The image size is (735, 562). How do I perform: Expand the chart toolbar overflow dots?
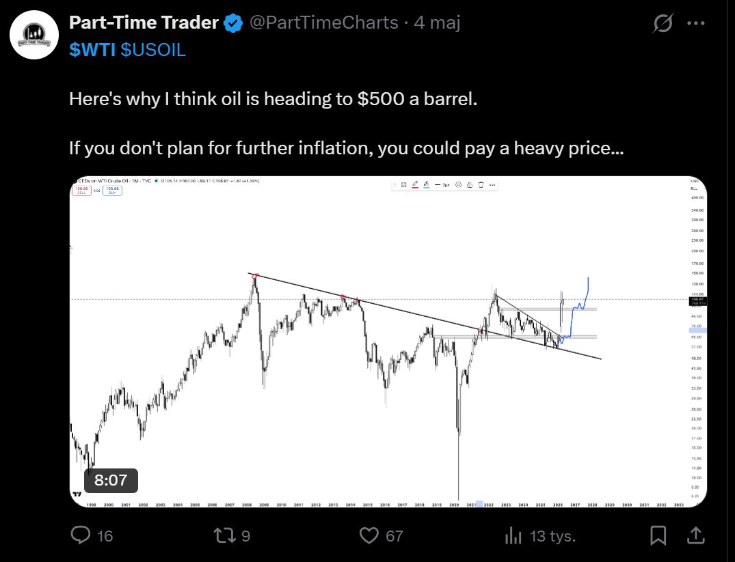[492, 185]
